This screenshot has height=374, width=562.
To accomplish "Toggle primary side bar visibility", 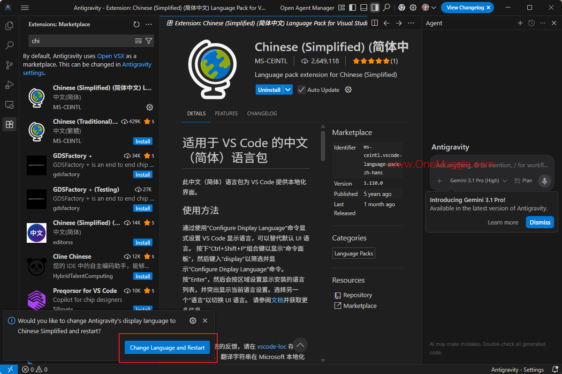I will pos(353,7).
